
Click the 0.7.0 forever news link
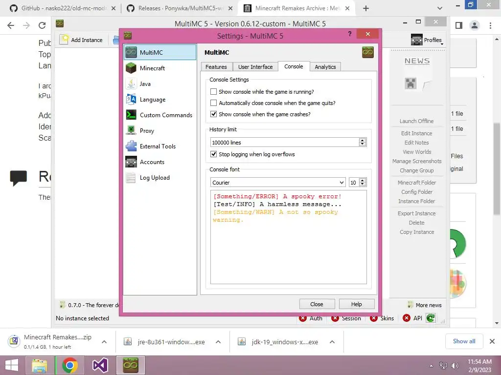point(93,305)
